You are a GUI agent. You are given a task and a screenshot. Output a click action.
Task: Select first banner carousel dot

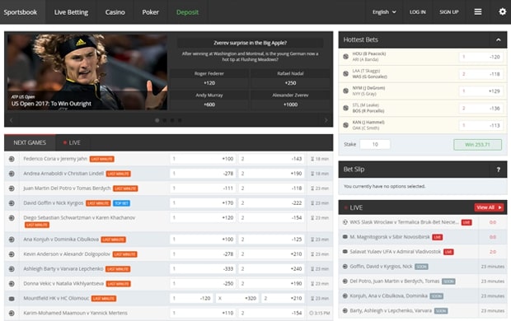(x=157, y=120)
